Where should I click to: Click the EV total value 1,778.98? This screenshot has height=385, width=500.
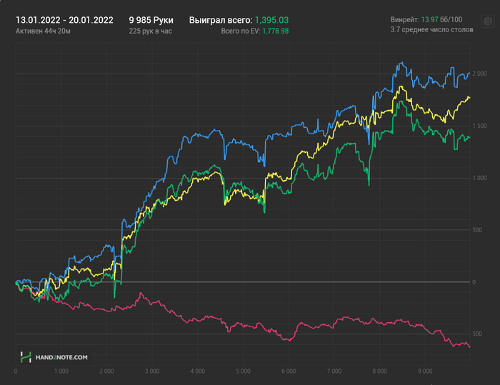(276, 31)
